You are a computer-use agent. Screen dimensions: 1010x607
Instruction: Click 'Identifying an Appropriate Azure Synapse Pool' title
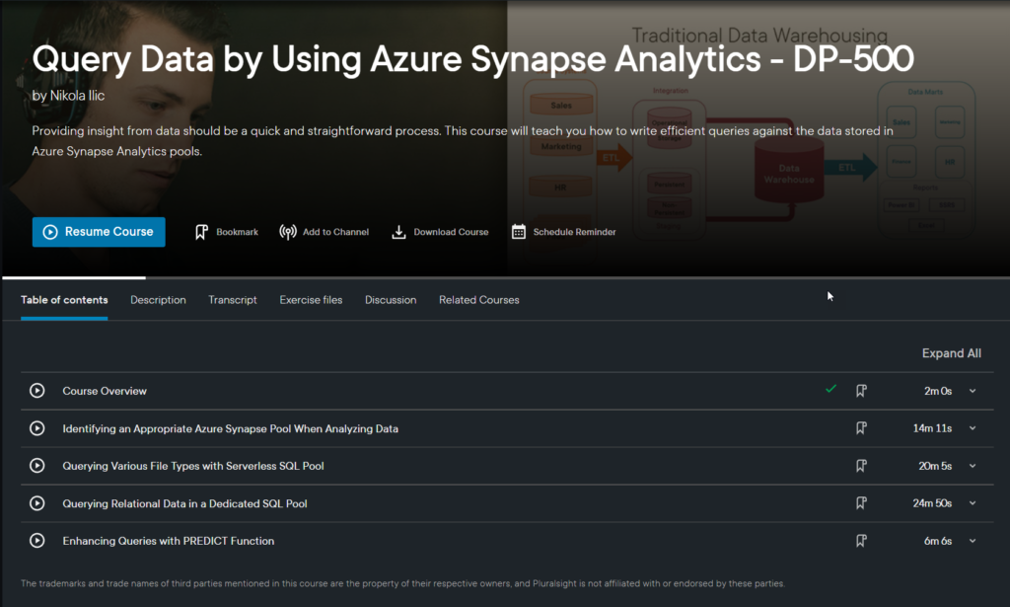(230, 428)
